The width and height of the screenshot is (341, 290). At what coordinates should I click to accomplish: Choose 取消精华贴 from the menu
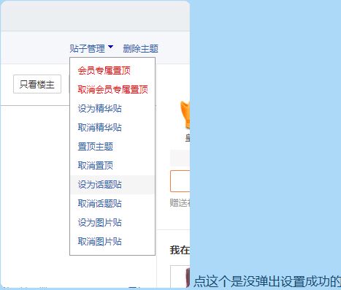(99, 128)
